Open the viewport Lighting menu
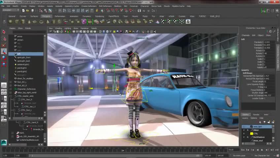This screenshot has width=280, height=158. point(67,28)
